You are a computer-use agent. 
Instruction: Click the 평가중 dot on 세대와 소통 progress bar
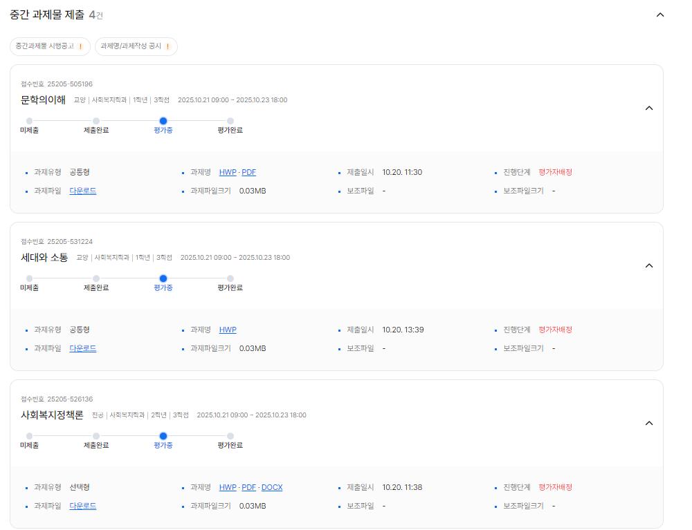(x=163, y=278)
